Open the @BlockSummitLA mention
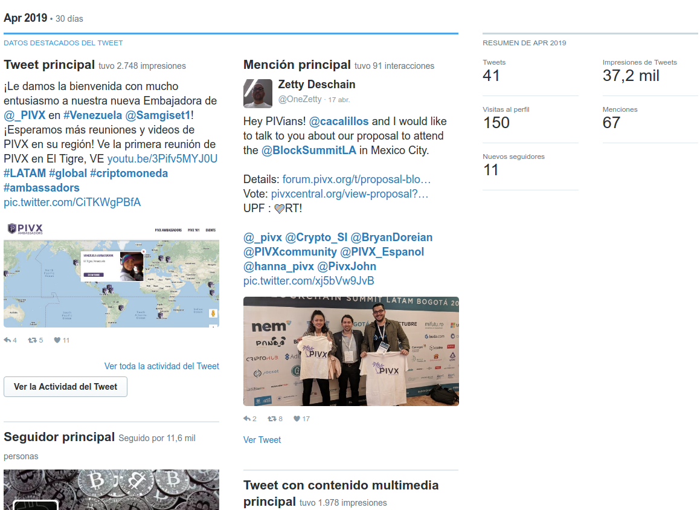700x510 pixels. (309, 150)
